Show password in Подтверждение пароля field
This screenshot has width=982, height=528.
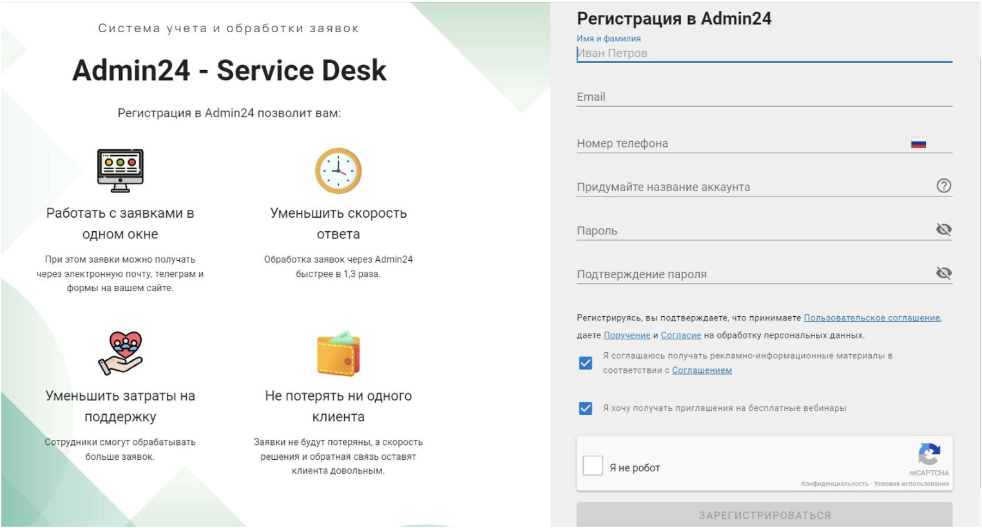[944, 273]
